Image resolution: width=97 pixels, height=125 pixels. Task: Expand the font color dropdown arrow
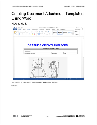(36, 34)
